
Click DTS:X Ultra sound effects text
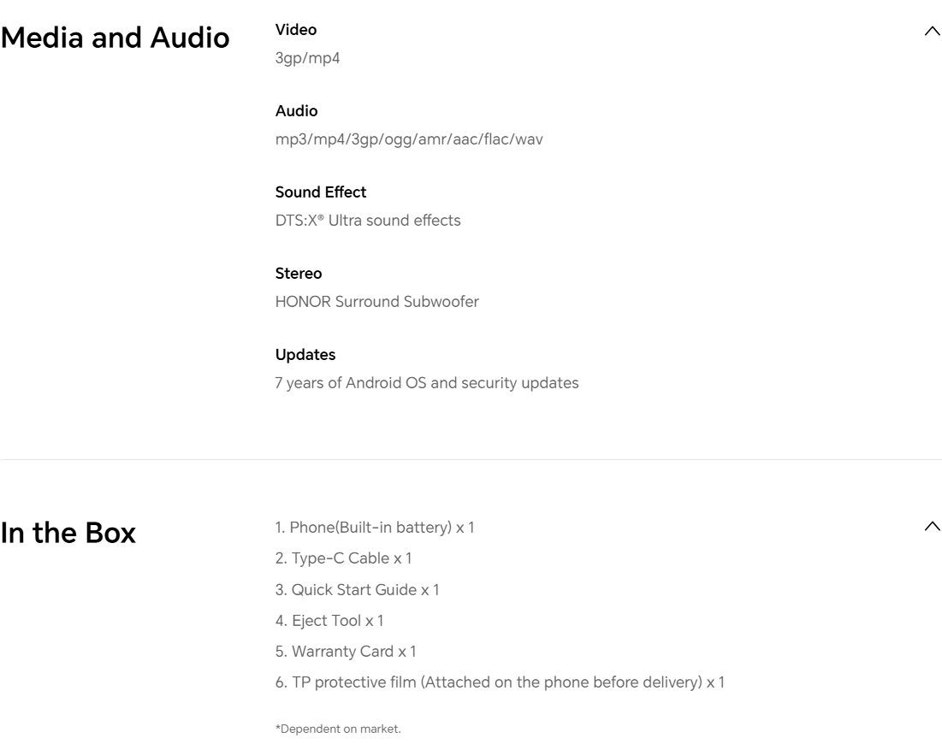click(x=368, y=221)
